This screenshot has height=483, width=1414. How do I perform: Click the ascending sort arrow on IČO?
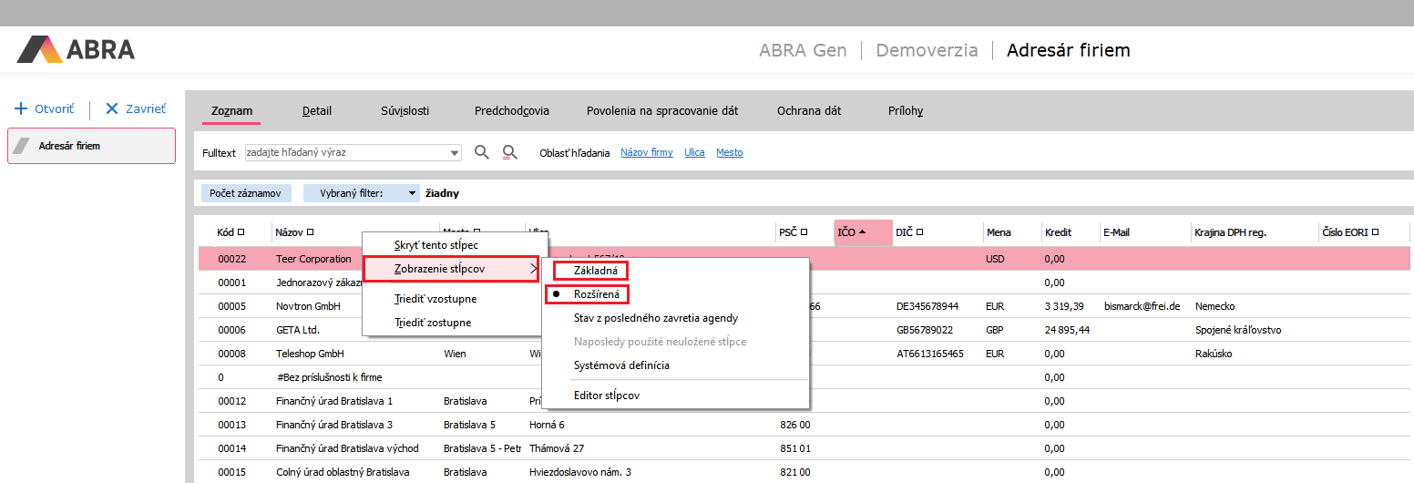coord(862,232)
